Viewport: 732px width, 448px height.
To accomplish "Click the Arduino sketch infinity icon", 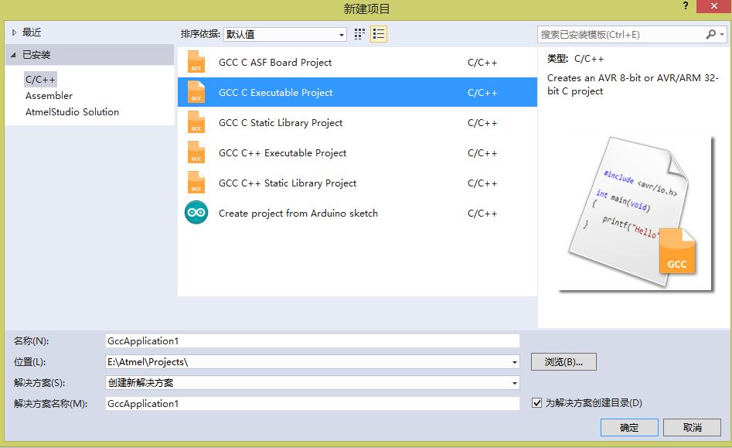I will click(196, 213).
